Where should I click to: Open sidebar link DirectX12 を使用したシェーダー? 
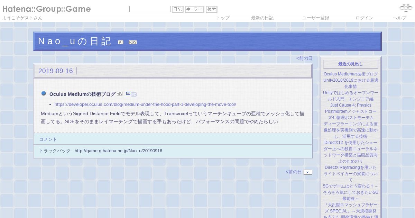coord(351,152)
